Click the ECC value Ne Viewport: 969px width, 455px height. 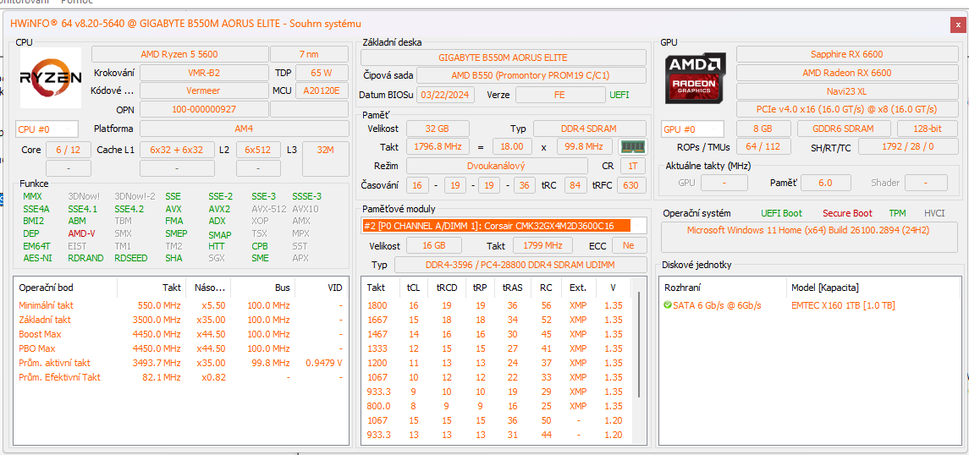629,246
